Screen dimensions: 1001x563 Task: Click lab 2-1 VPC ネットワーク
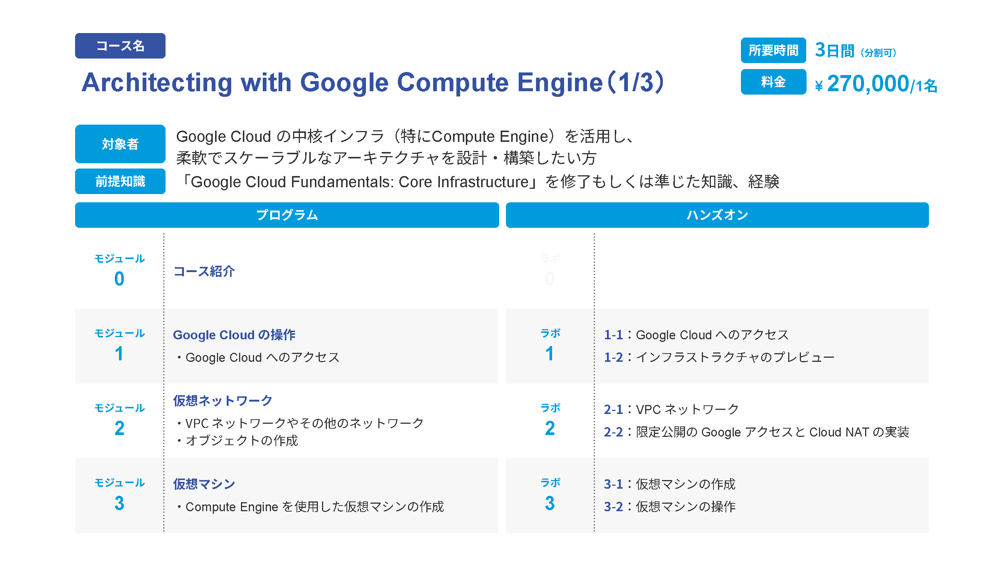tap(671, 409)
